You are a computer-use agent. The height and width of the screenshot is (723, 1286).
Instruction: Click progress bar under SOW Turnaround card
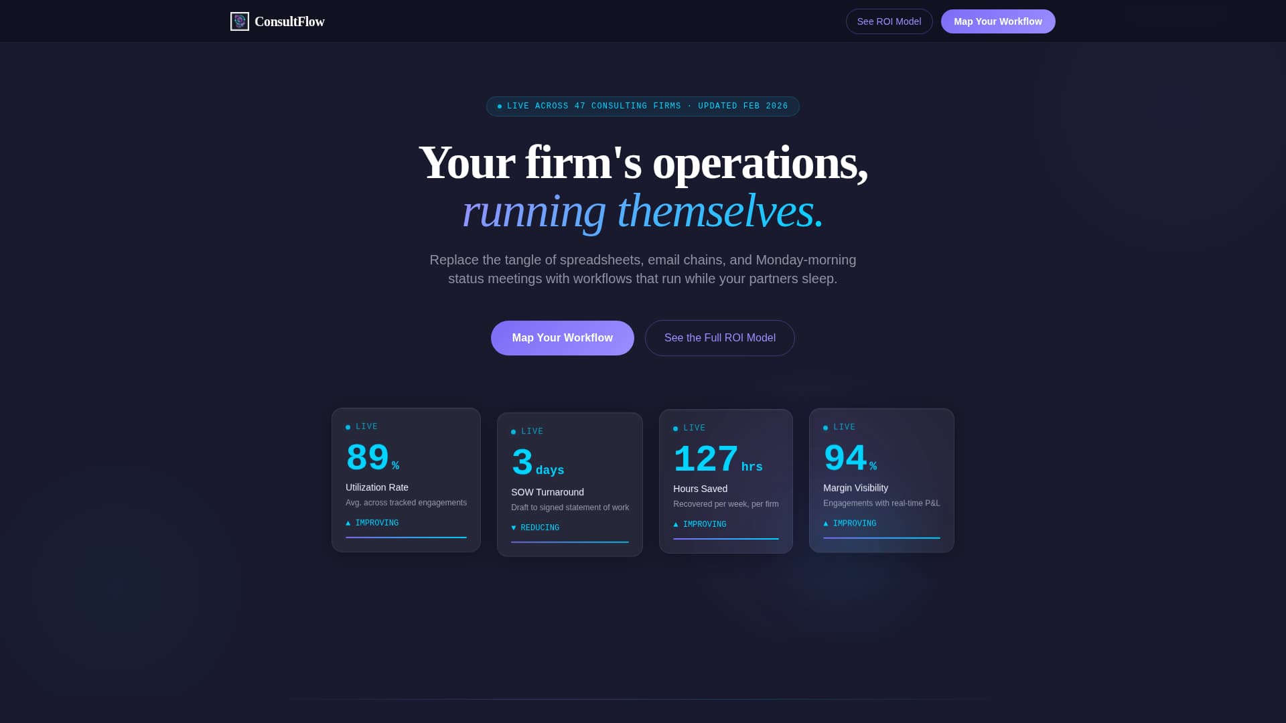pos(570,542)
